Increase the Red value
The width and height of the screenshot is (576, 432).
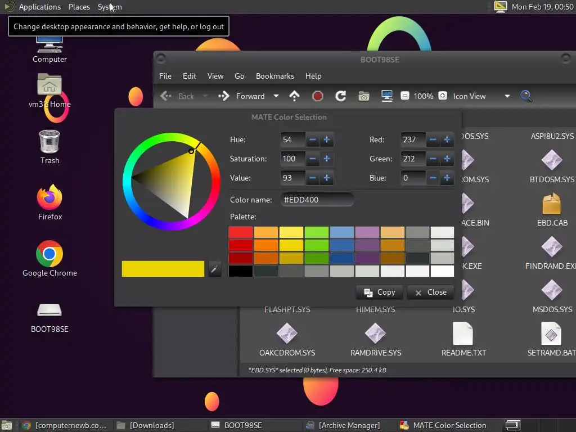tap(447, 139)
